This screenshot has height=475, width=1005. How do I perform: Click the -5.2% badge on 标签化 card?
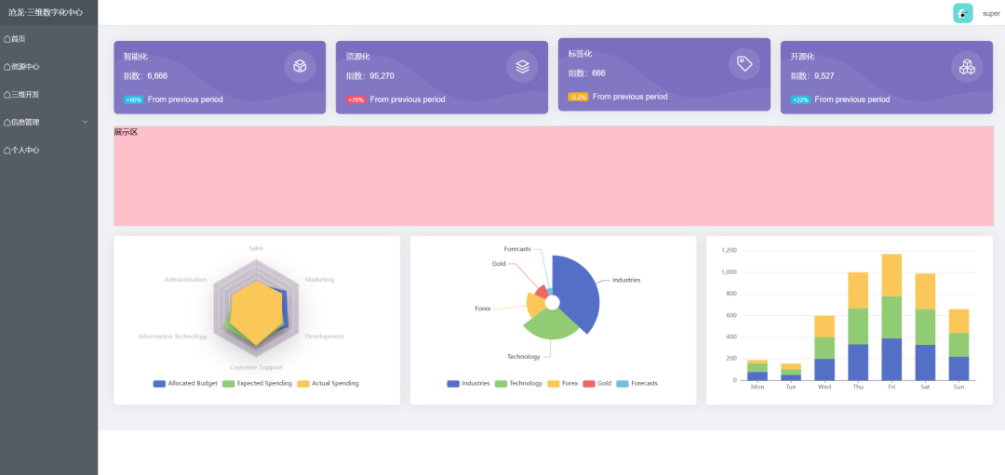coord(578,97)
